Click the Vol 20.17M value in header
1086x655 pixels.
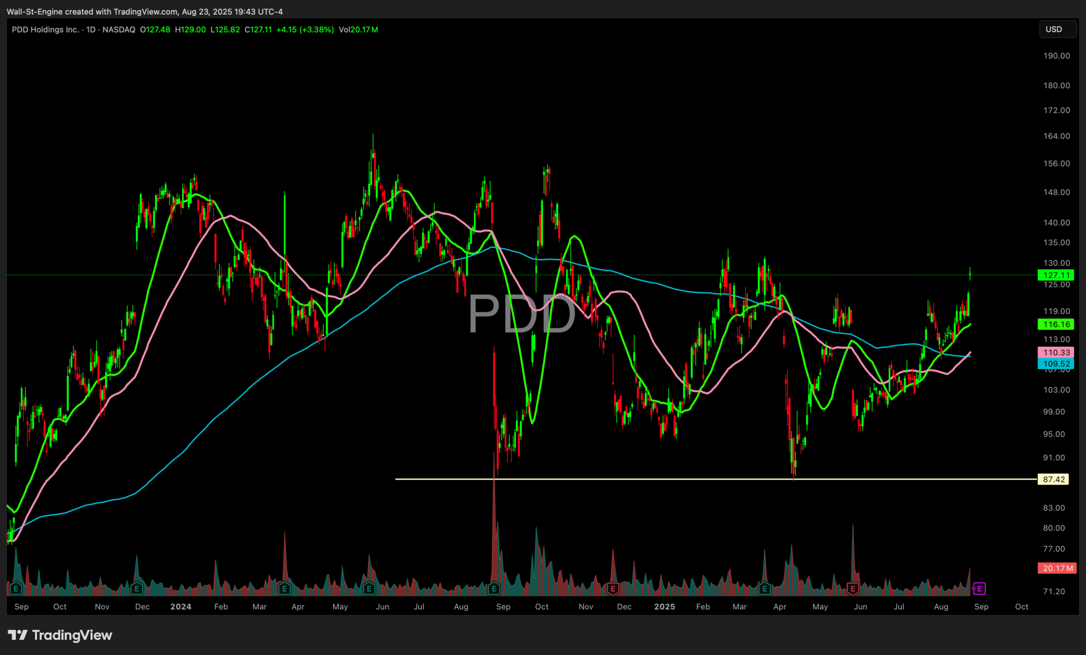pos(359,29)
